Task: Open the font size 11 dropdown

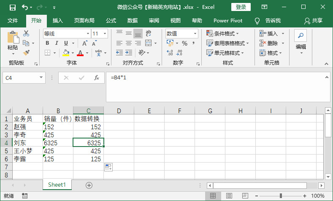Action: [x=105, y=34]
